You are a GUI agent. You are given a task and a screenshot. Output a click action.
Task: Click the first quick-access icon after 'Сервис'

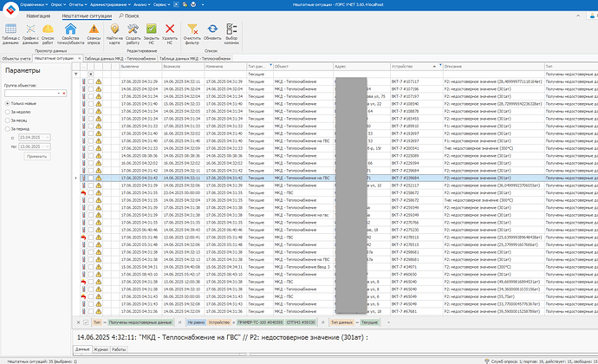point(176,4)
